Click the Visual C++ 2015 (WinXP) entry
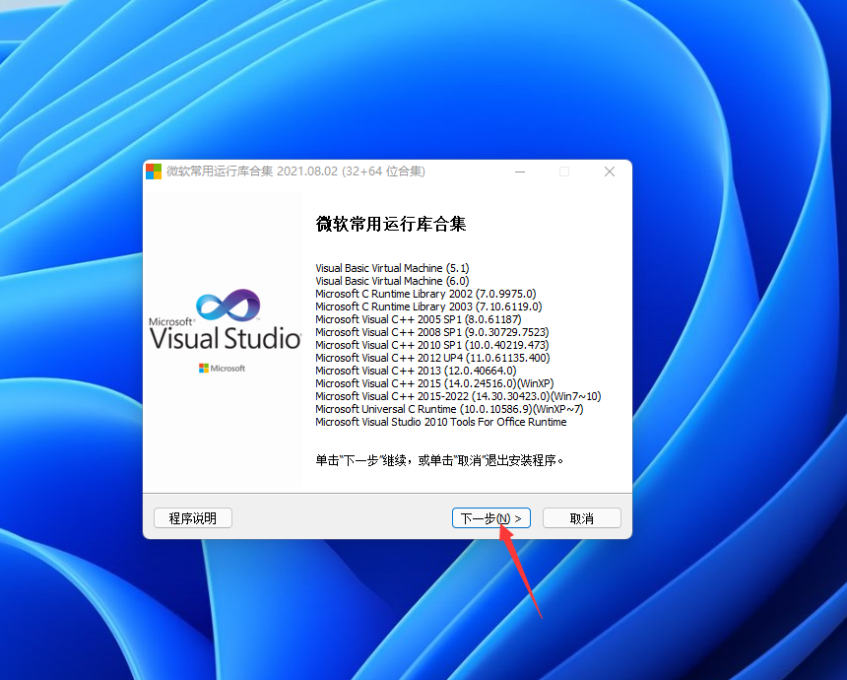 [x=435, y=383]
